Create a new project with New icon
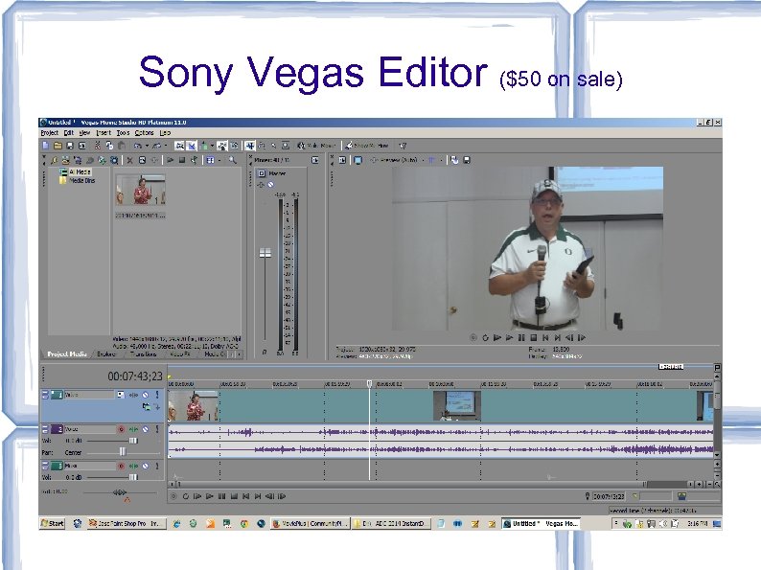Screen dimensions: 761x570 click(x=45, y=146)
